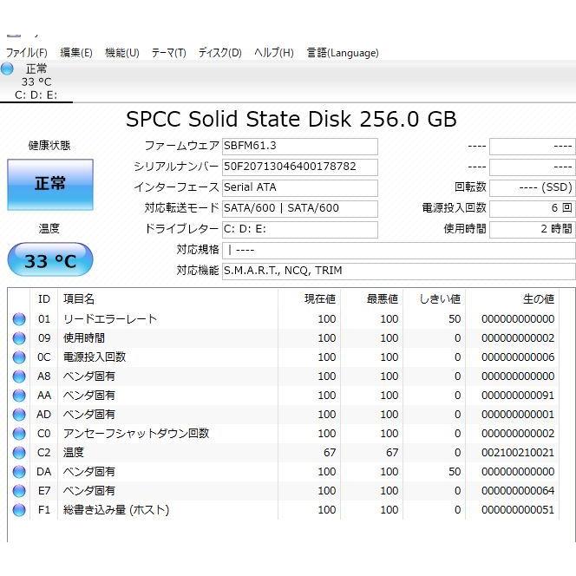Click the drive letter field C: D: E:
The image size is (576, 576).
(300, 230)
